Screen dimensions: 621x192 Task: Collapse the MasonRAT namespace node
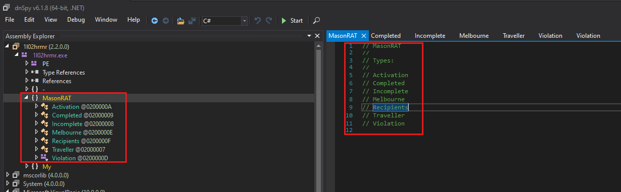coord(26,98)
